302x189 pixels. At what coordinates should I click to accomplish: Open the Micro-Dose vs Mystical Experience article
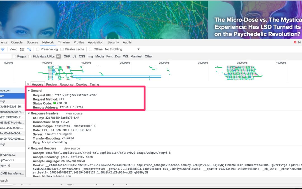pos(258,27)
